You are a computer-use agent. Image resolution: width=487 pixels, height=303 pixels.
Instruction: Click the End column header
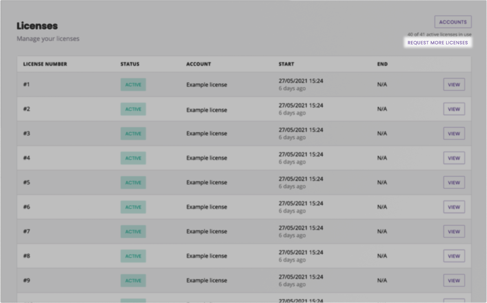(x=382, y=64)
